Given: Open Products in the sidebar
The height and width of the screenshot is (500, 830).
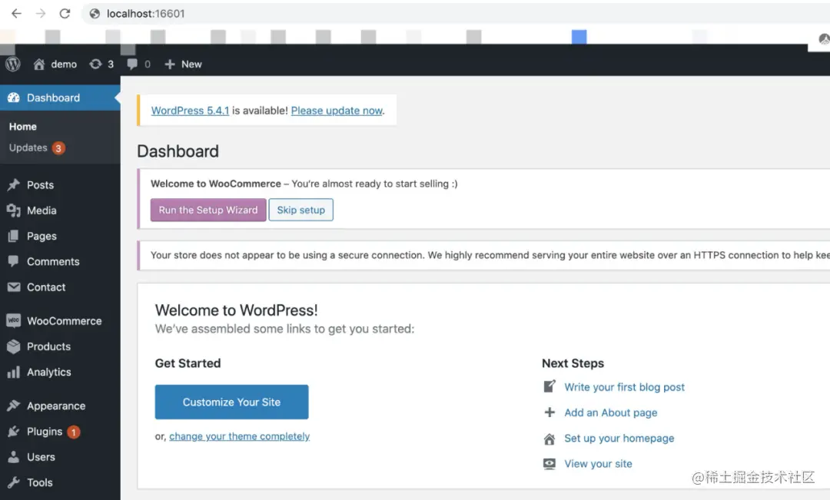Looking at the screenshot, I should tap(48, 346).
